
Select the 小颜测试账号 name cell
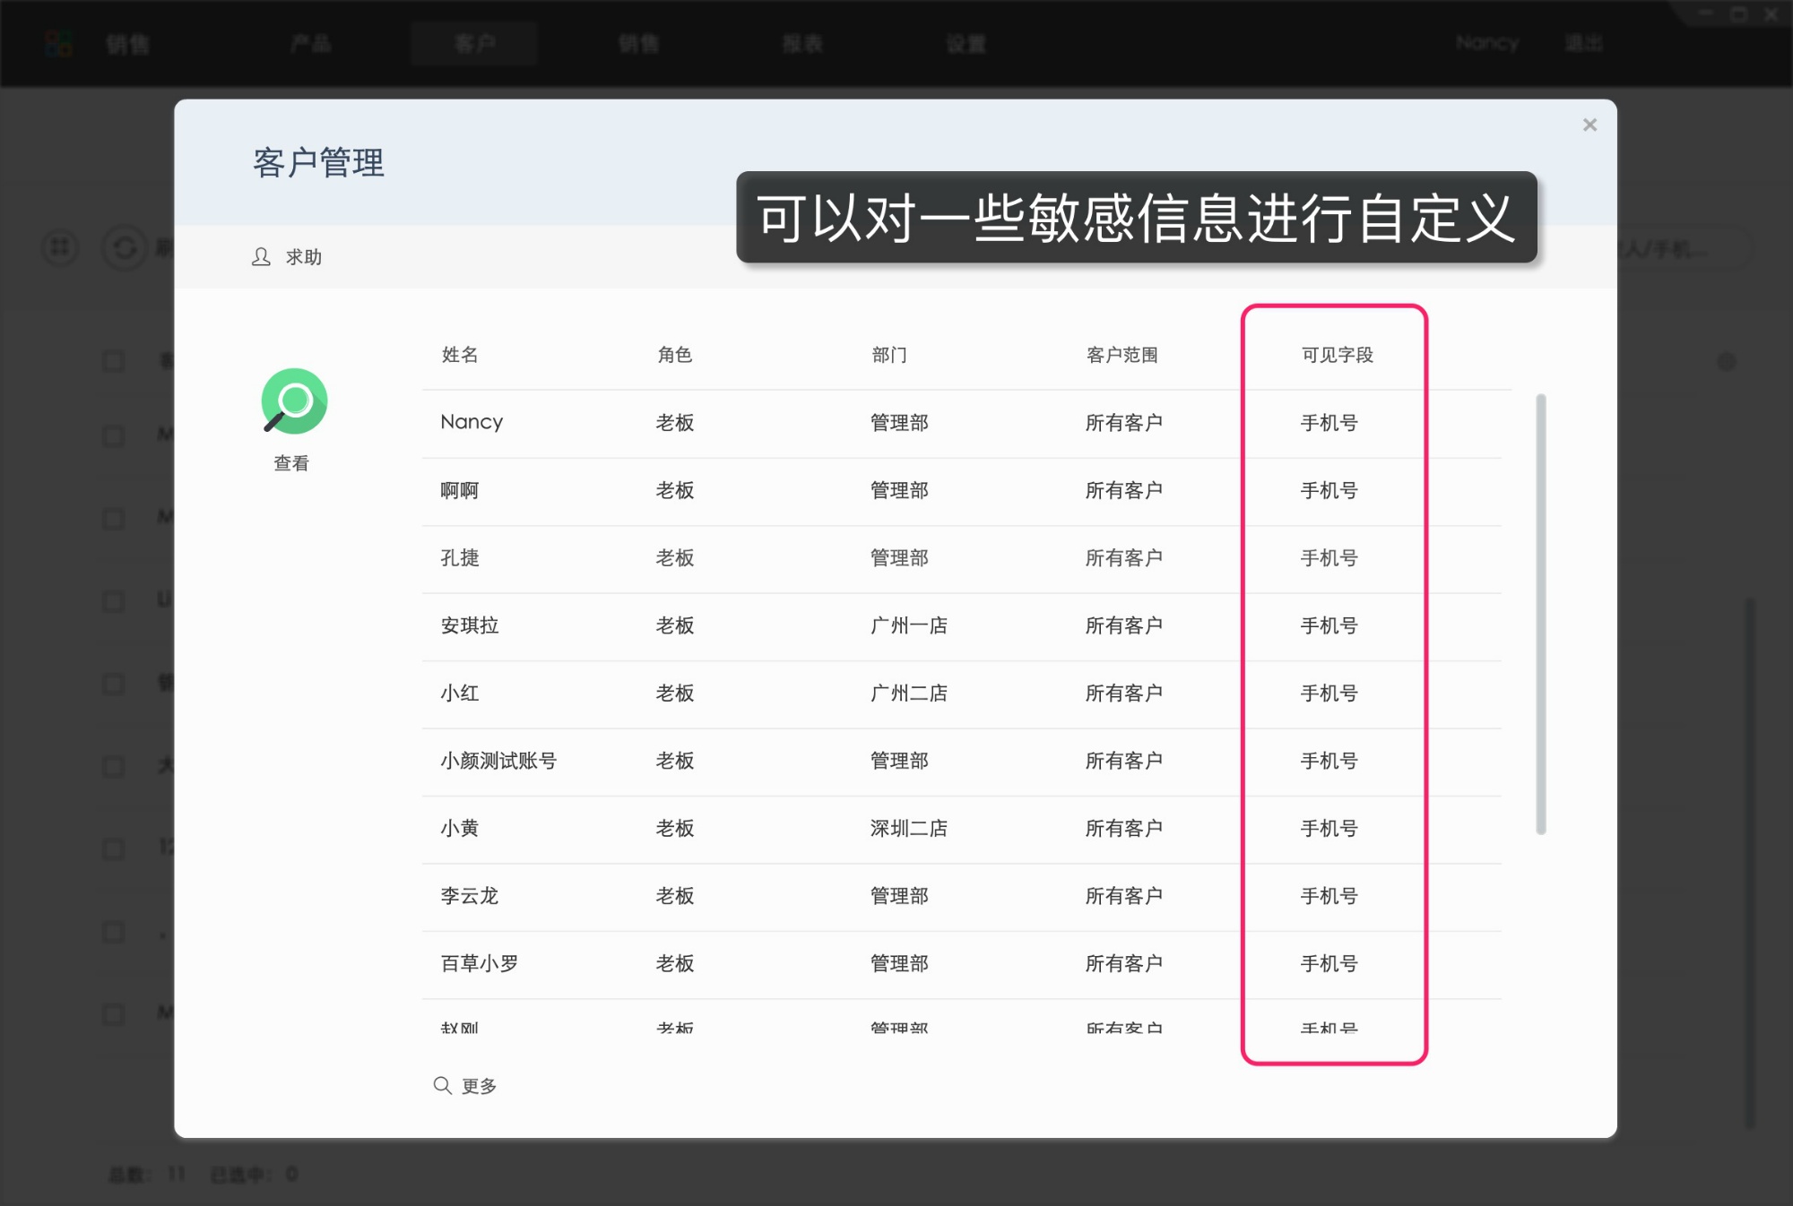click(x=498, y=761)
